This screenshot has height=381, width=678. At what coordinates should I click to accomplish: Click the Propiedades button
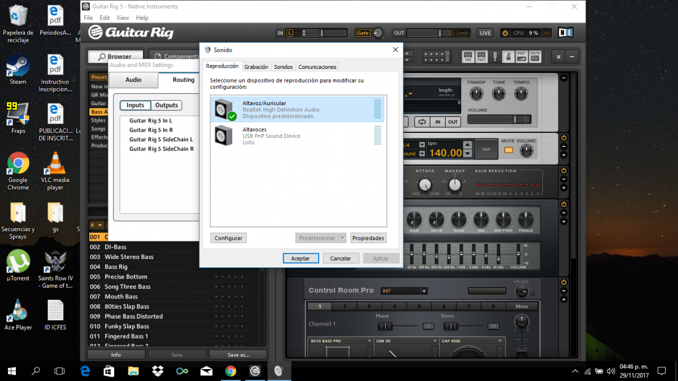368,238
